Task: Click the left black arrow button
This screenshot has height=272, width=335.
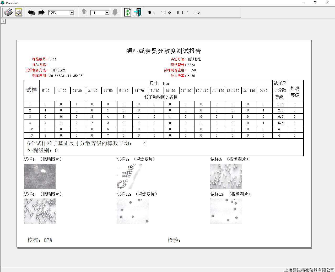Action: point(31,12)
